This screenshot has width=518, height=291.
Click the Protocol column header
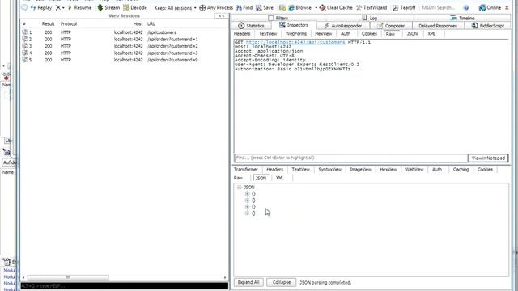69,23
